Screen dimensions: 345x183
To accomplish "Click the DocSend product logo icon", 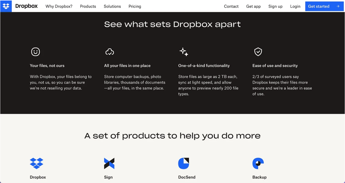I will (184, 163).
